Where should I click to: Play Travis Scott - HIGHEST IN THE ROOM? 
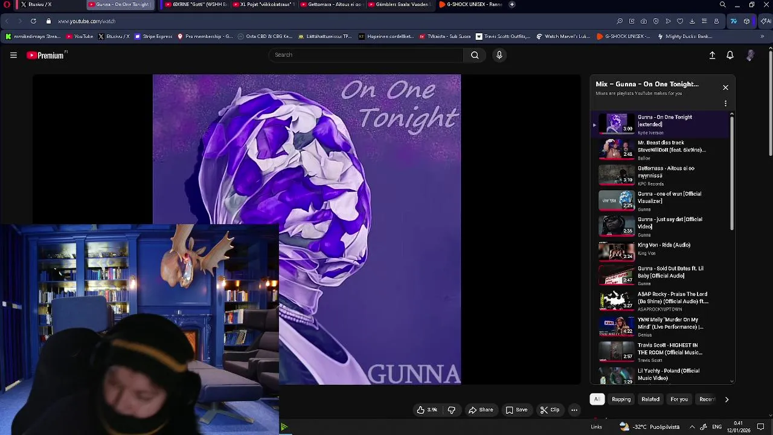pyautogui.click(x=660, y=352)
